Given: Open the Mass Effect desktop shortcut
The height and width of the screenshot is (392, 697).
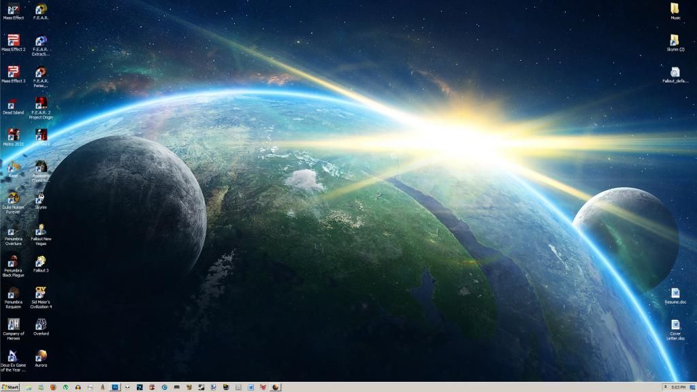Looking at the screenshot, I should pyautogui.click(x=13, y=10).
